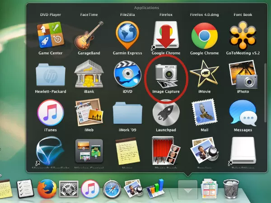Launch the Mail app
Screen dimensions: 271x203
pyautogui.click(x=204, y=113)
